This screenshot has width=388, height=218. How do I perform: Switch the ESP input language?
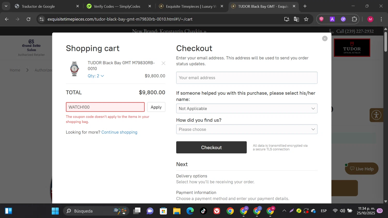click(324, 211)
